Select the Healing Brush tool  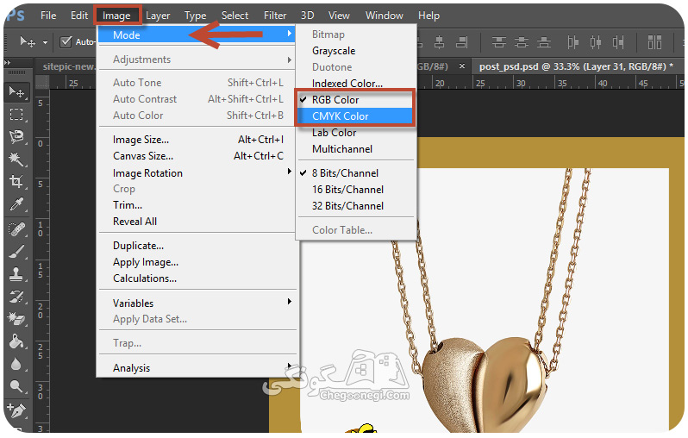point(16,229)
